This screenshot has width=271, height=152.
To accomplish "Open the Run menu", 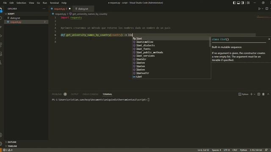I will pyautogui.click(x=45, y=3).
